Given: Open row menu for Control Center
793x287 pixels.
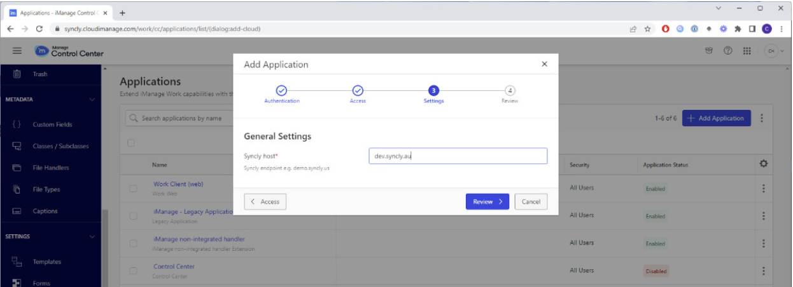Looking at the screenshot, I should click(x=763, y=270).
